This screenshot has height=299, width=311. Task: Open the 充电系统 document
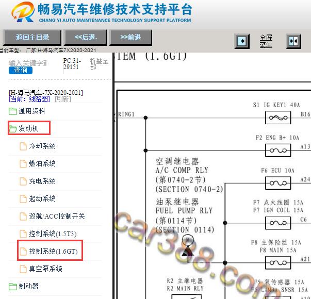(42, 181)
